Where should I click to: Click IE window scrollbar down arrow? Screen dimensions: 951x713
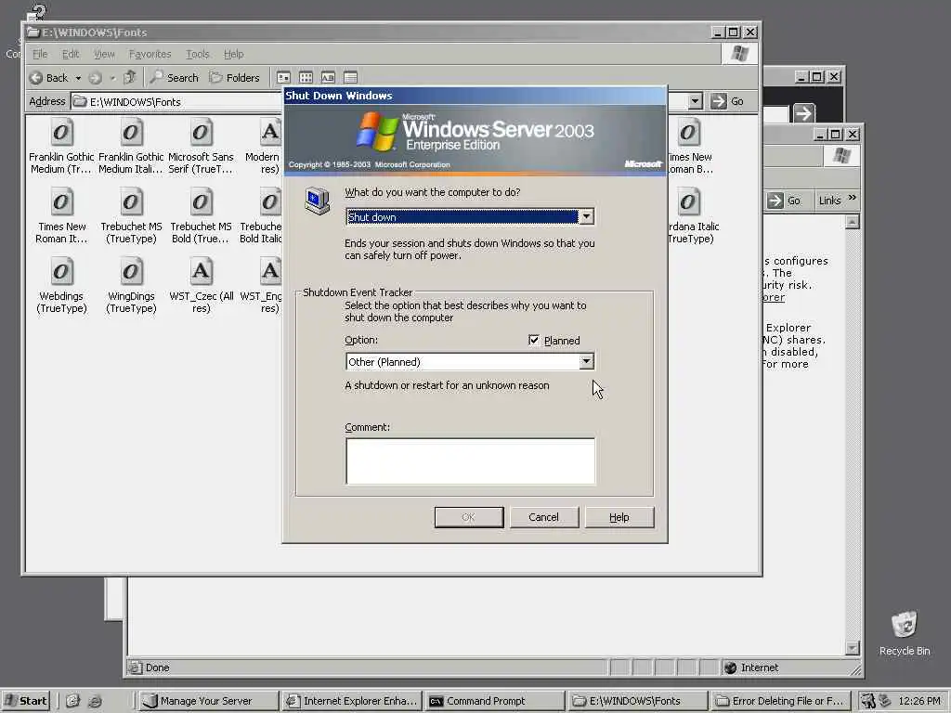[x=853, y=648]
